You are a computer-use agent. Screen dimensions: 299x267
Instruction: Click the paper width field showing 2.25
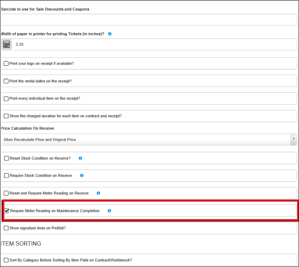(154, 45)
